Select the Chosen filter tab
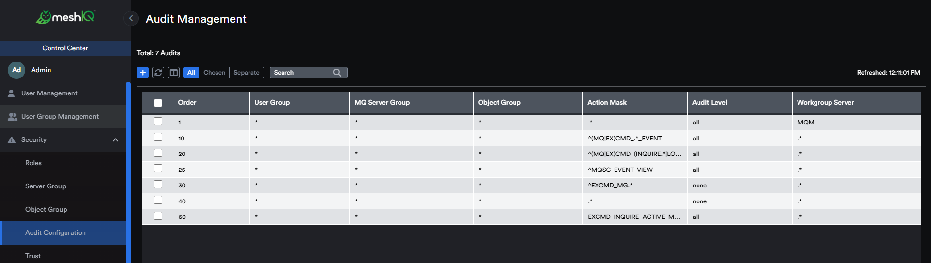The image size is (931, 263). [x=214, y=73]
